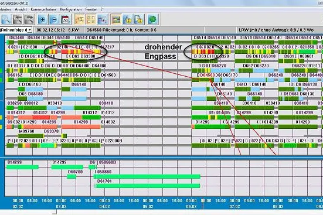Click the 06.02 date on timeline
The height and width of the screenshot is (215, 323).
coord(191,207)
